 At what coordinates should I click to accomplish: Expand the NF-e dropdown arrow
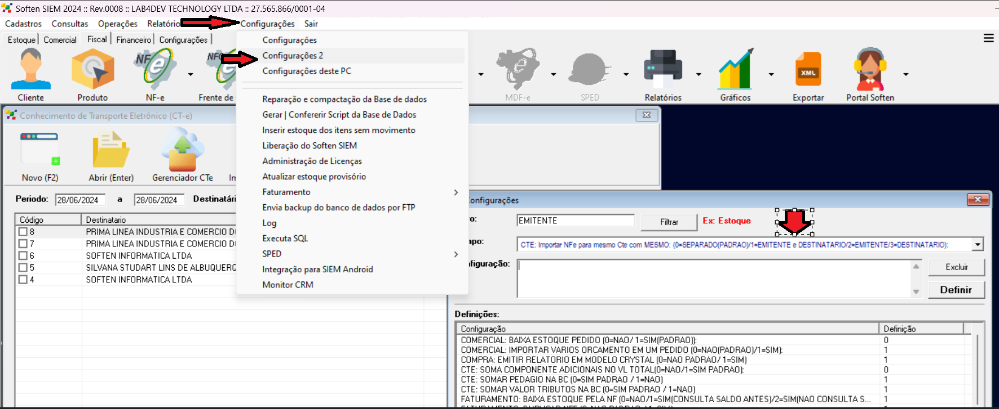coord(191,74)
